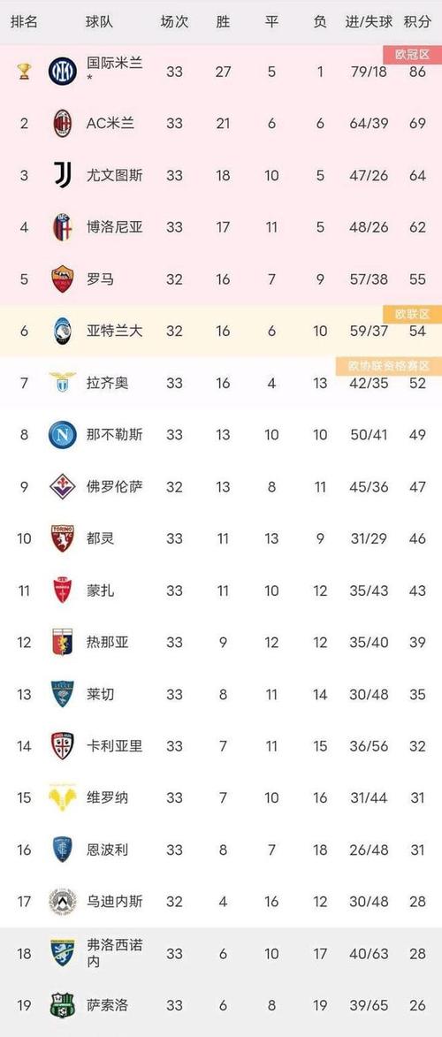The height and width of the screenshot is (1037, 442).
Task: Click the Lazio eagle crest
Action: (62, 381)
